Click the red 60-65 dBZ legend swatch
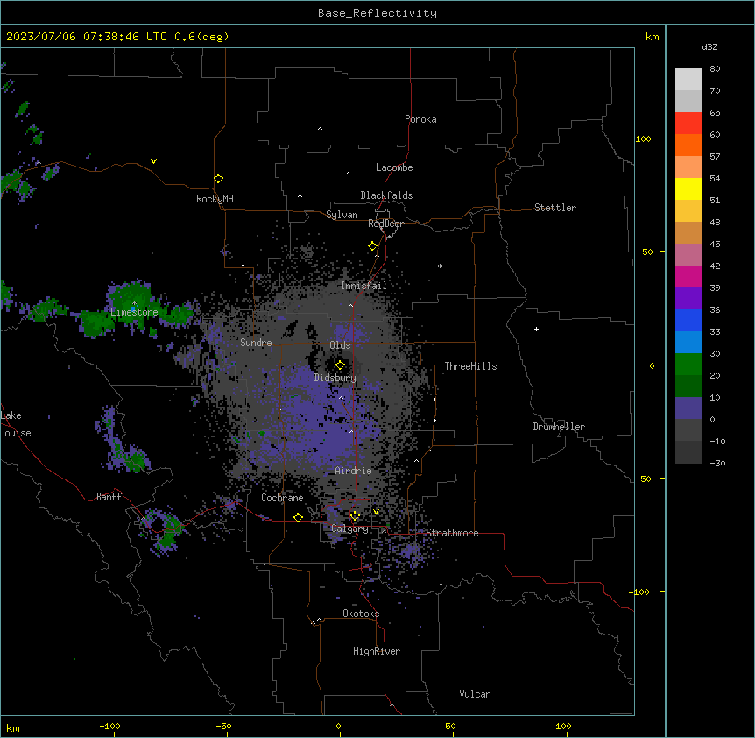 [x=688, y=123]
